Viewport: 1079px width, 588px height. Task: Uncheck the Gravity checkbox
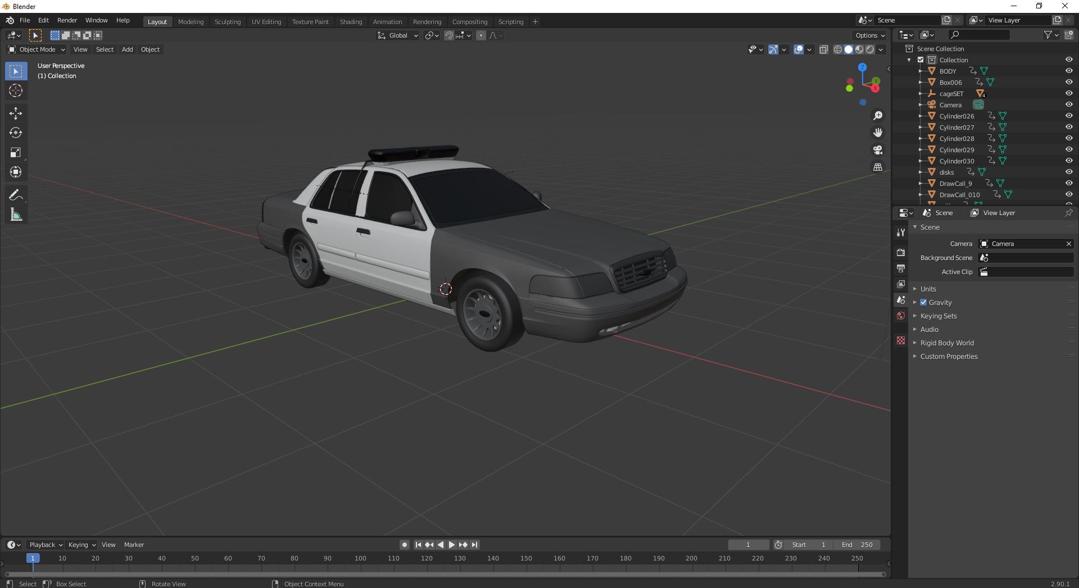923,302
